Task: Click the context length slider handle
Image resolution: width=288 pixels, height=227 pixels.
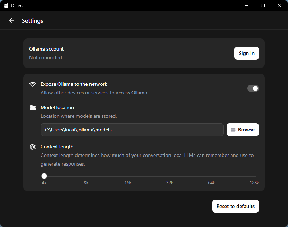Action: (44, 176)
